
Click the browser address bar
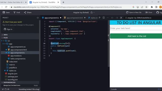coord(68,7)
